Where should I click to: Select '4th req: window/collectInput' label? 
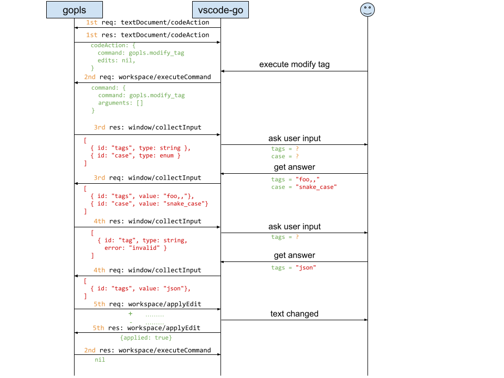click(x=148, y=270)
